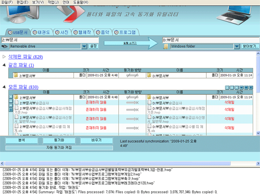Click the page-up double arrow above the 모든 파일 table
260x196 pixels.
pyautogui.click(x=232, y=88)
